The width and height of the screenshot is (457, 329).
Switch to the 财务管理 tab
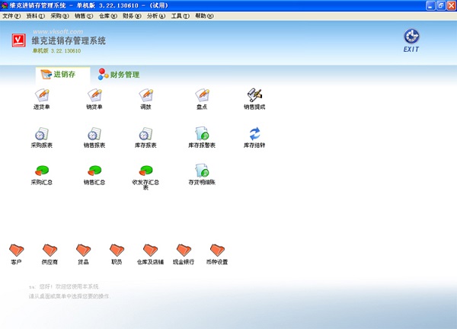[x=119, y=75]
